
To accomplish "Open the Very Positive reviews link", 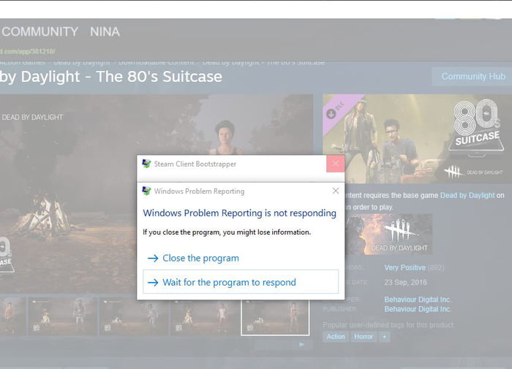I will [x=405, y=268].
